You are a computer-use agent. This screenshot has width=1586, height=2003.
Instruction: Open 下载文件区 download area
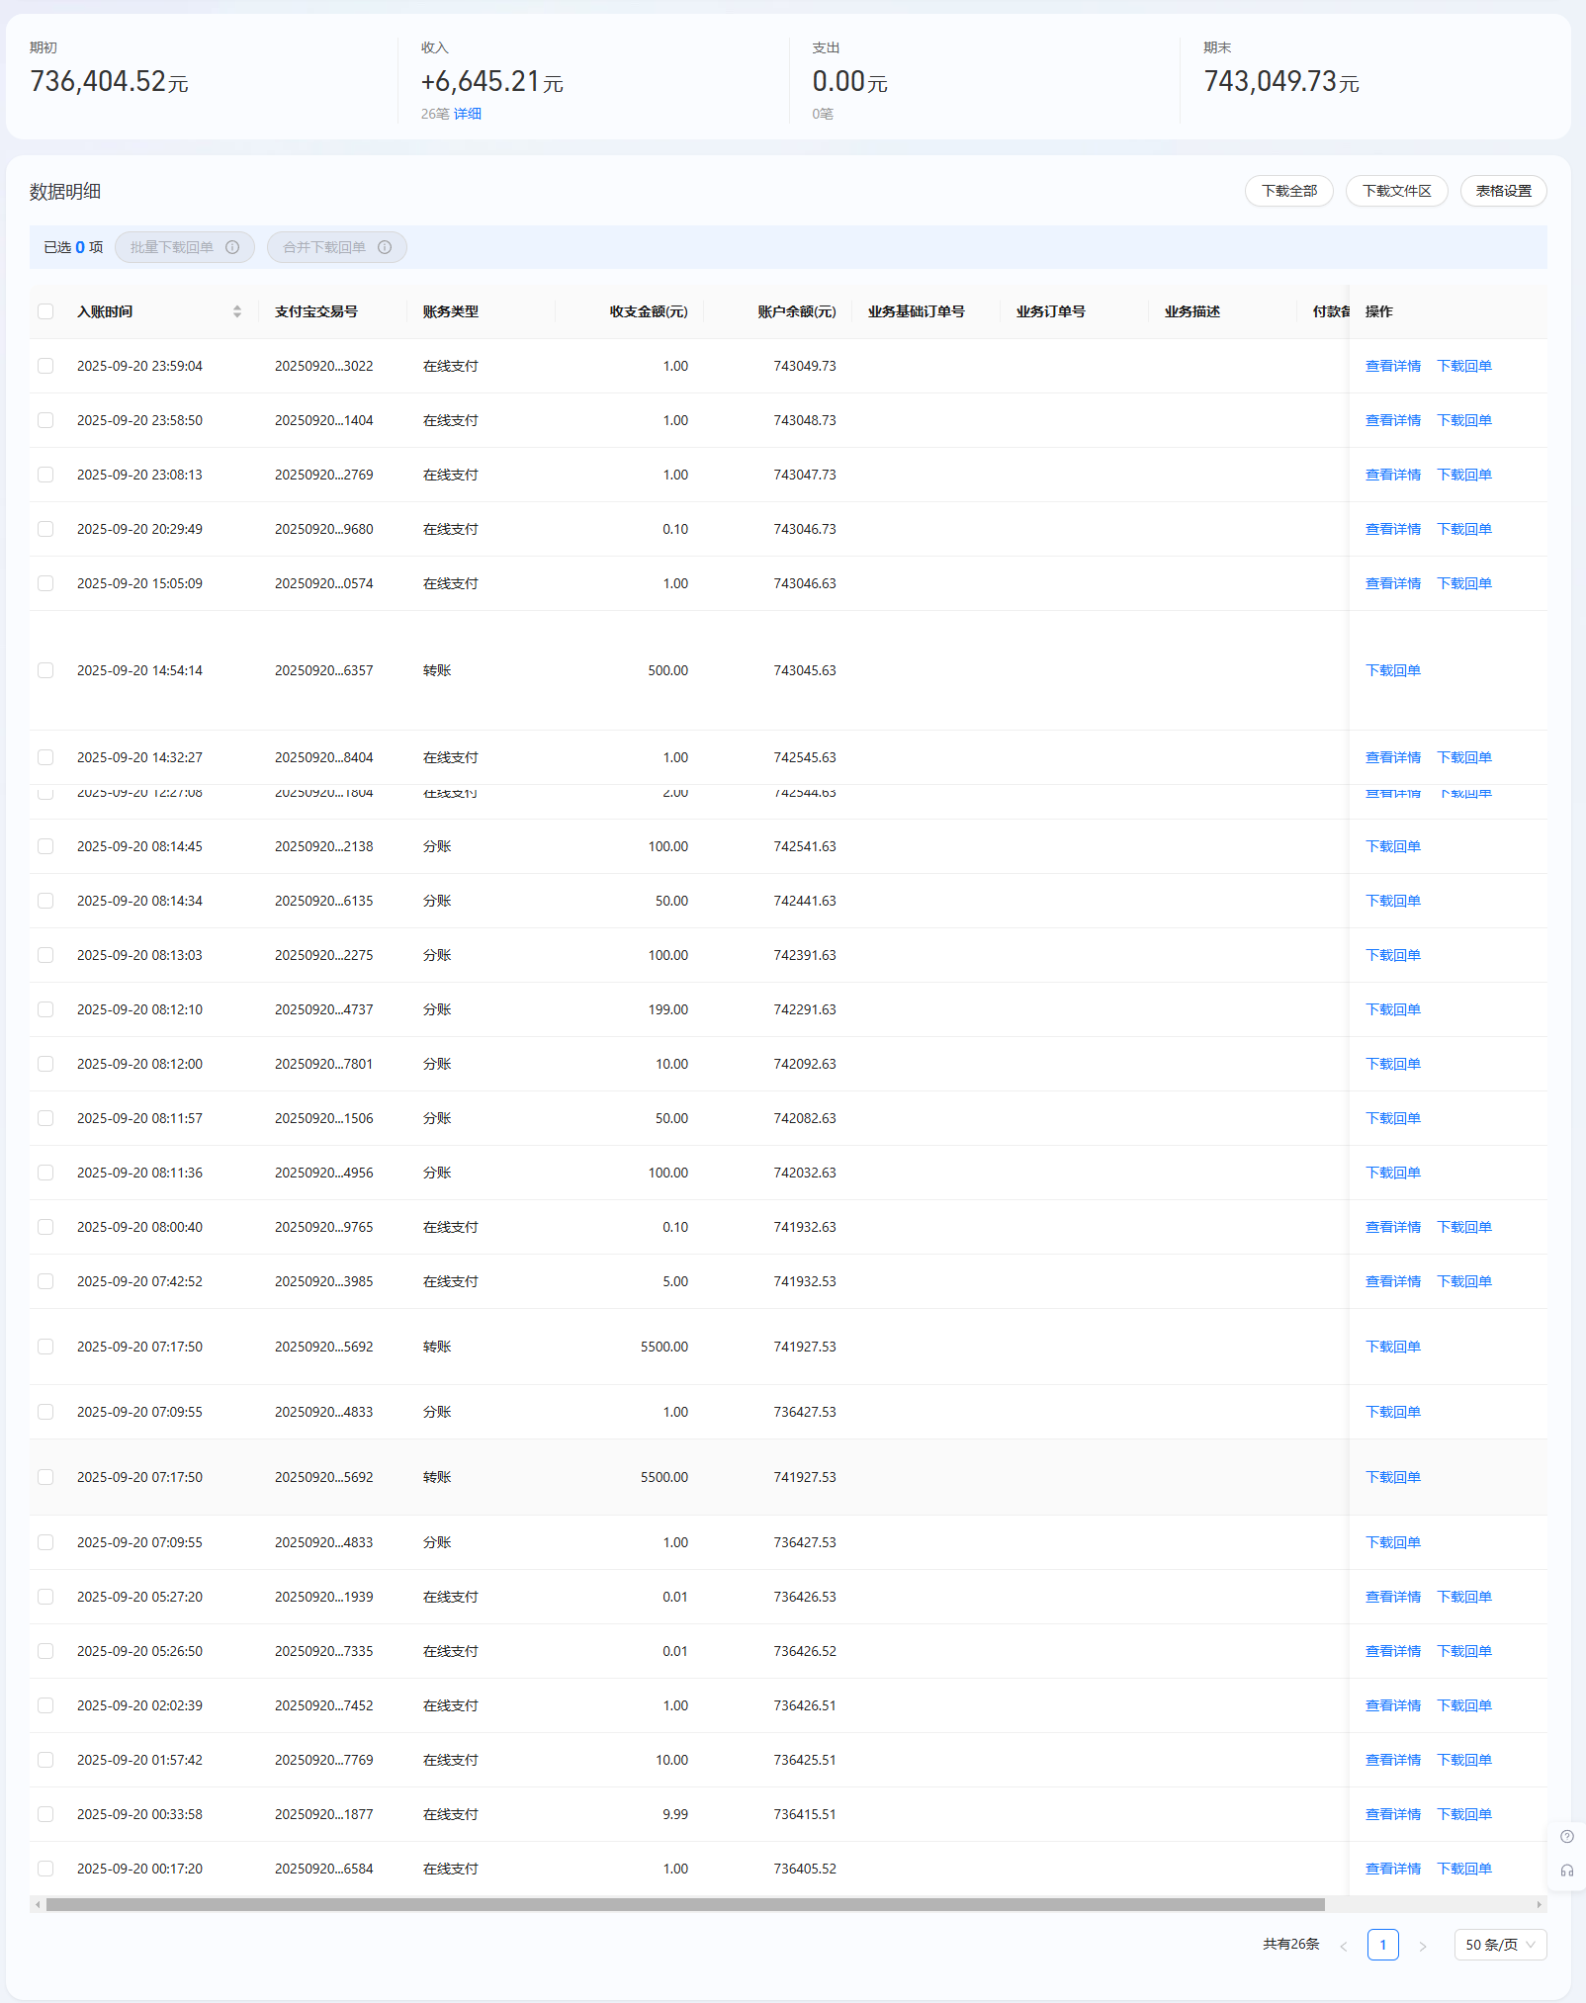pos(1396,191)
